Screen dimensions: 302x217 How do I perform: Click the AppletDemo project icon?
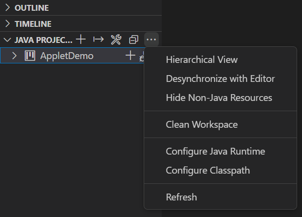pos(30,56)
